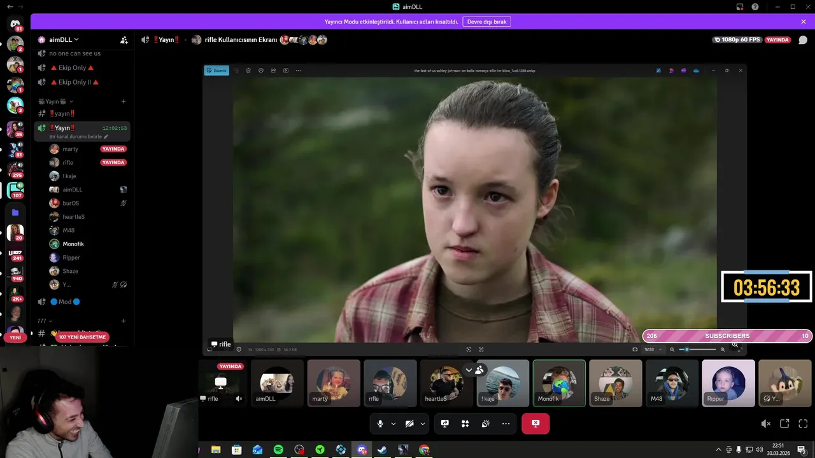
Task: Pop out the stream into a separate window
Action: pyautogui.click(x=784, y=424)
